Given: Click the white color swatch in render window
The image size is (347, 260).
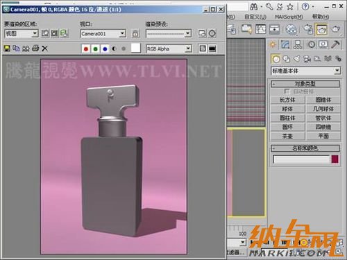Looking at the screenshot, I should [x=136, y=48].
